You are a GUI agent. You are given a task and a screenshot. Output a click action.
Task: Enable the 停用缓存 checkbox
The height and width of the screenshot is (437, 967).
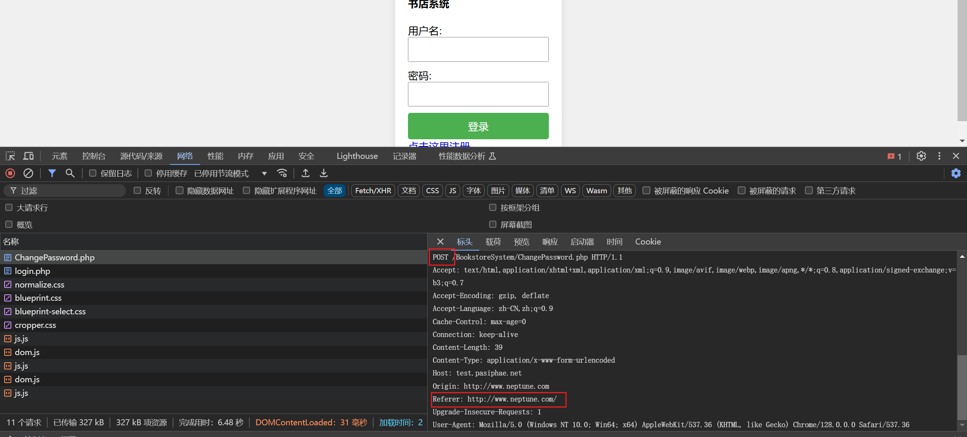coord(148,173)
